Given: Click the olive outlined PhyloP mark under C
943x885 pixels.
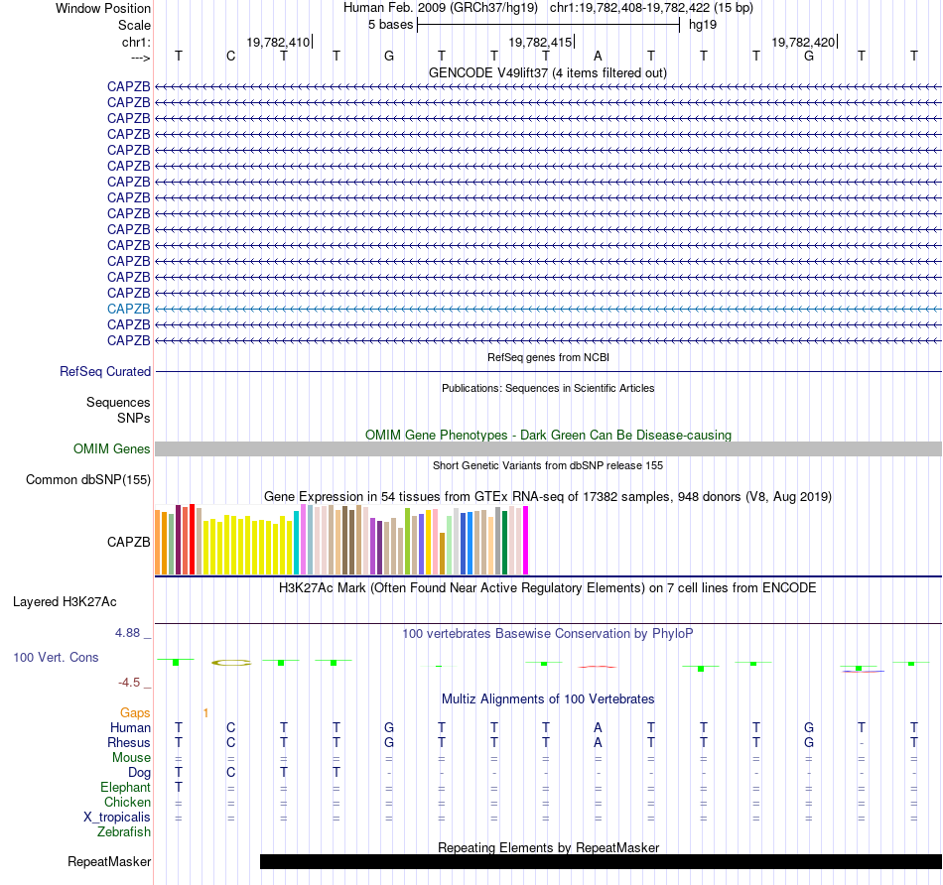Looking at the screenshot, I should coord(231,663).
